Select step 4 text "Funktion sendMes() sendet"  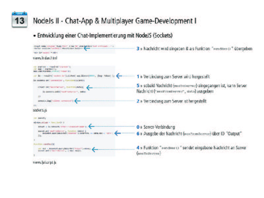[x=169, y=148]
